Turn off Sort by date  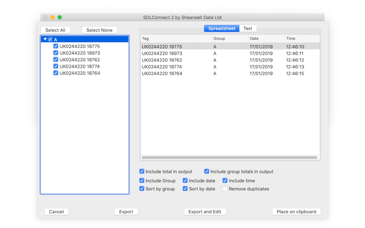click(185, 189)
